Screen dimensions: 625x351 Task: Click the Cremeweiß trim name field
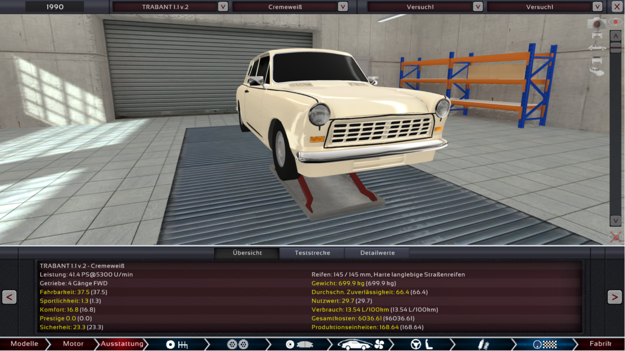[x=285, y=7]
